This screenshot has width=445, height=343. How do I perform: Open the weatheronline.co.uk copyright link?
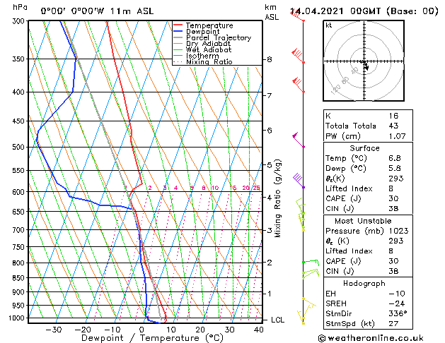371,338
